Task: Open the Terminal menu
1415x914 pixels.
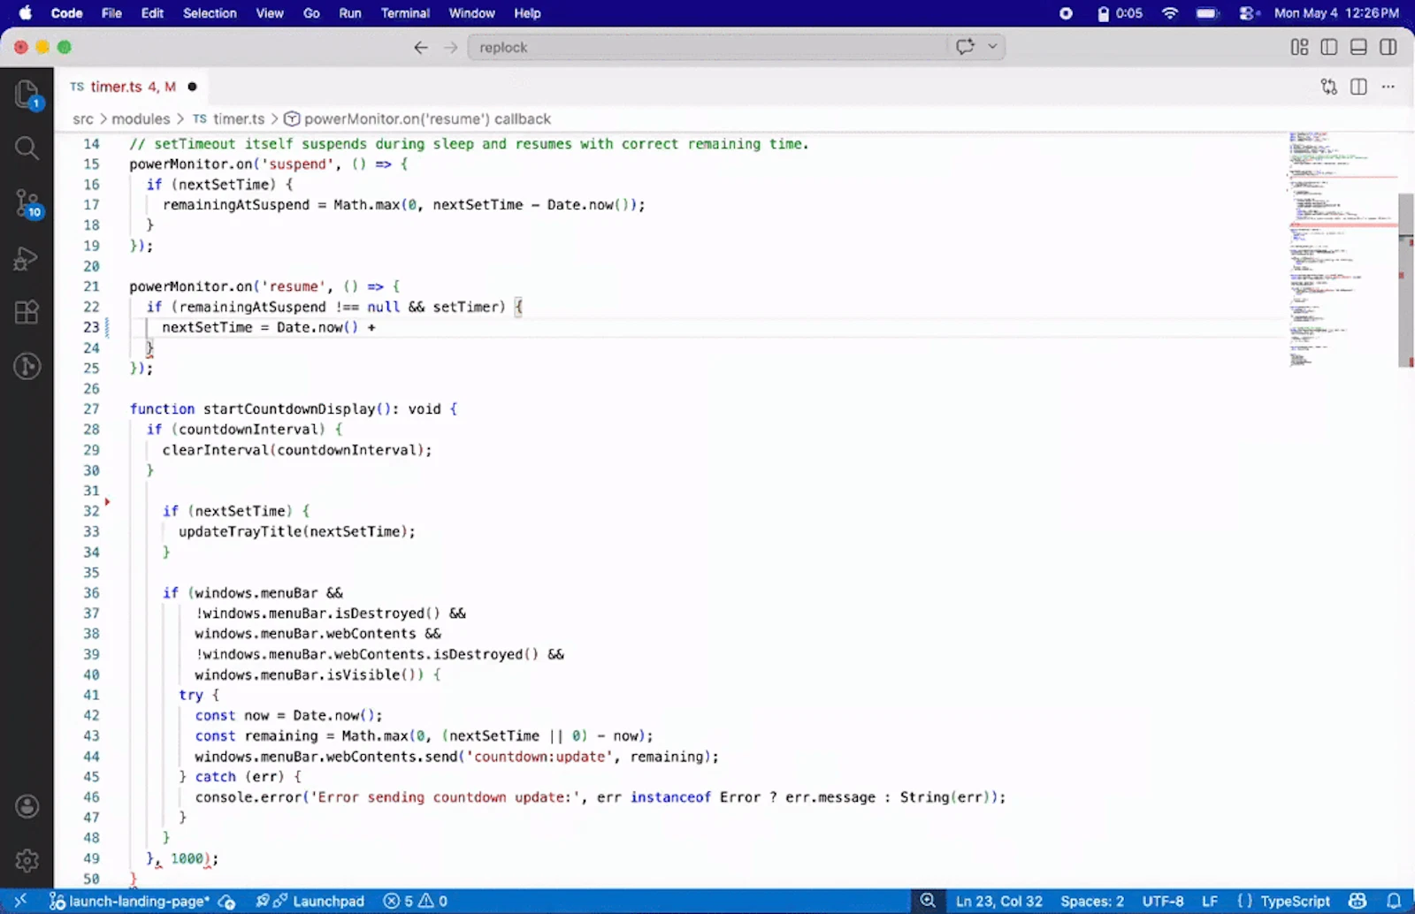Action: pyautogui.click(x=405, y=13)
